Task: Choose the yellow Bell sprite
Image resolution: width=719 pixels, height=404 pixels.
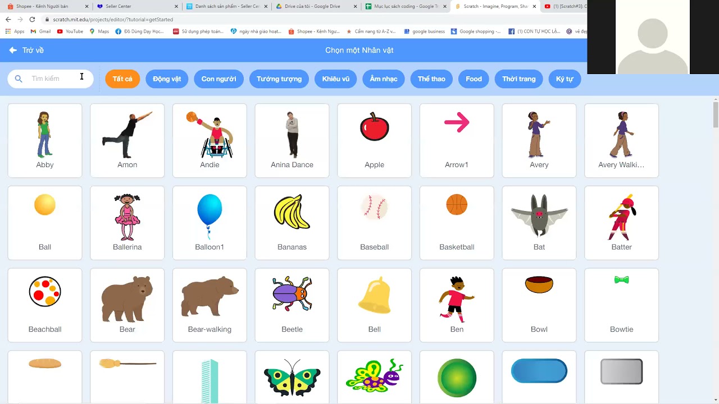Action: point(375,305)
